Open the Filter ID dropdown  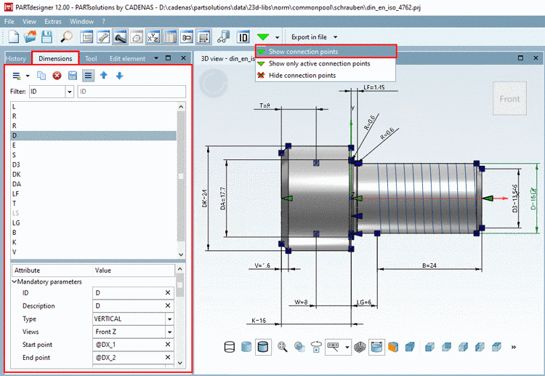(69, 92)
